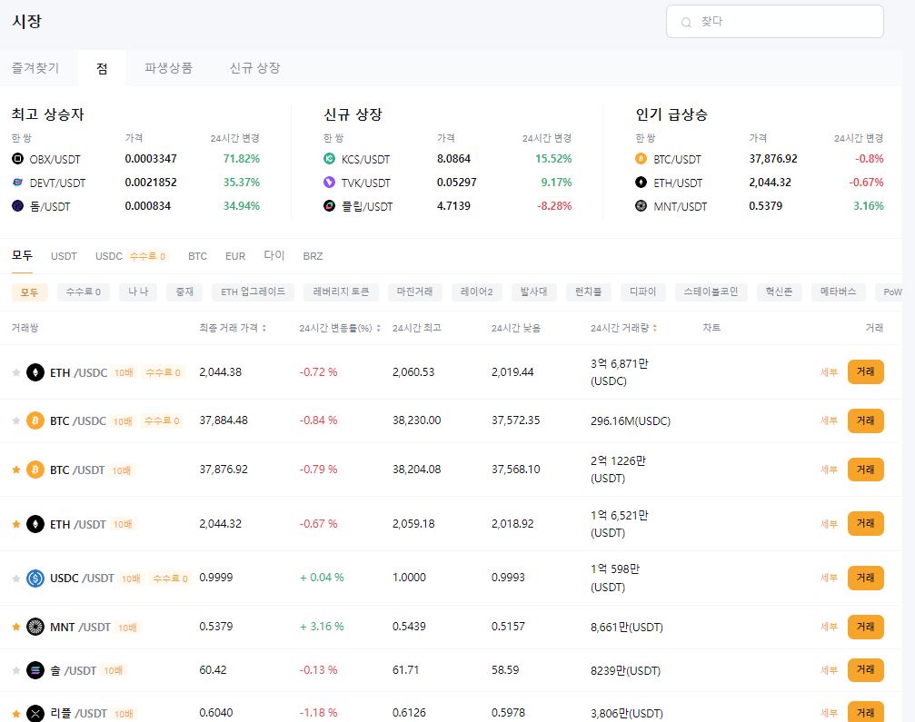Image resolution: width=915 pixels, height=722 pixels.
Task: Open OBX/USDT pair in top gainers
Action: coord(55,159)
